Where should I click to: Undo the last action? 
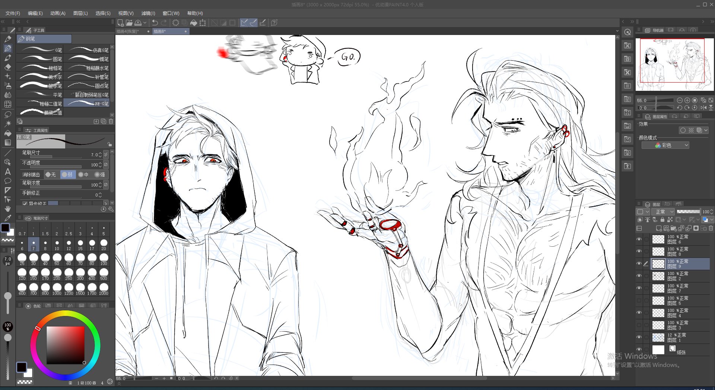tap(155, 23)
